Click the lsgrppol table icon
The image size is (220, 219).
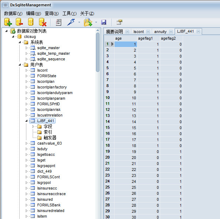click(x=33, y=182)
